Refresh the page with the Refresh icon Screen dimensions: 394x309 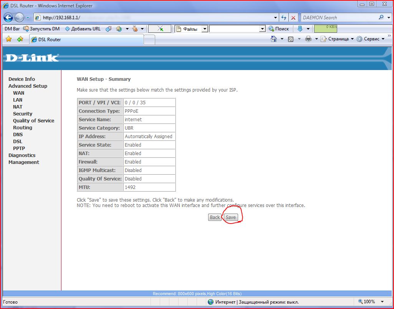tap(284, 18)
